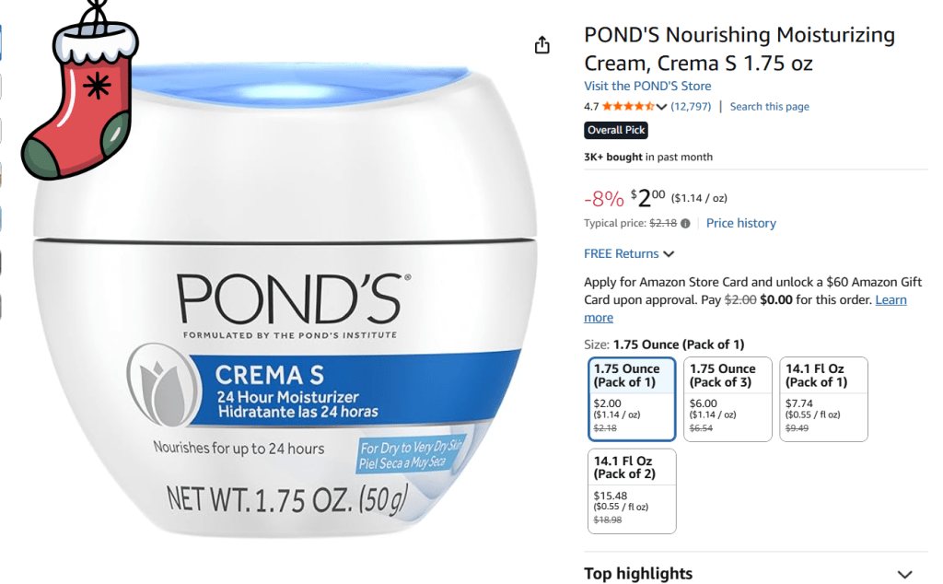
Task: Open the 12,797 reviews count link
Action: pos(691,107)
